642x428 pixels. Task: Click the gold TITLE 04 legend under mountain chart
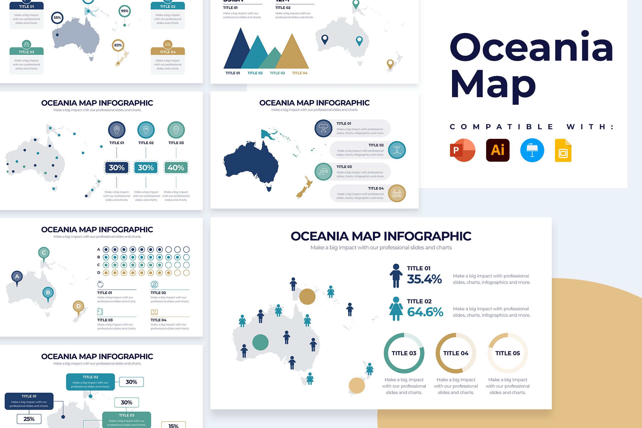300,73
